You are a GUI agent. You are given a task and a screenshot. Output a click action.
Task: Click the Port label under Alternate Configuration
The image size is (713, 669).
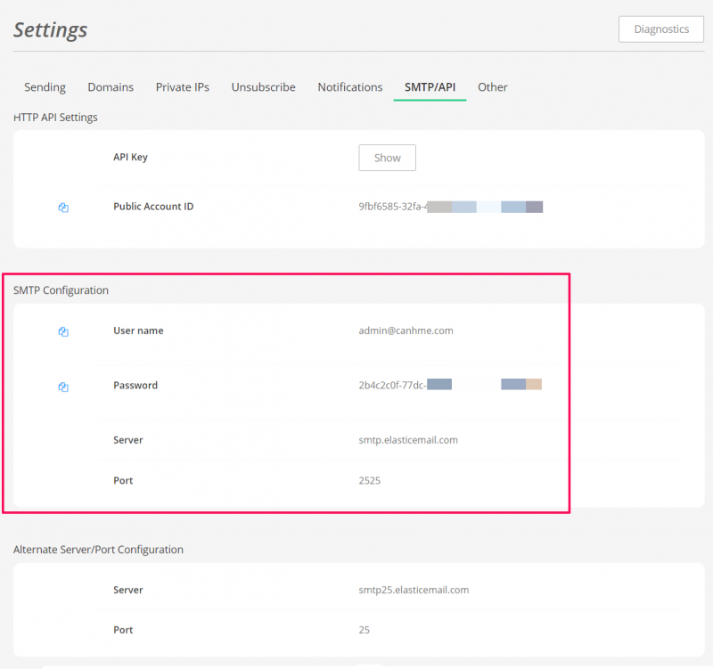(x=123, y=630)
